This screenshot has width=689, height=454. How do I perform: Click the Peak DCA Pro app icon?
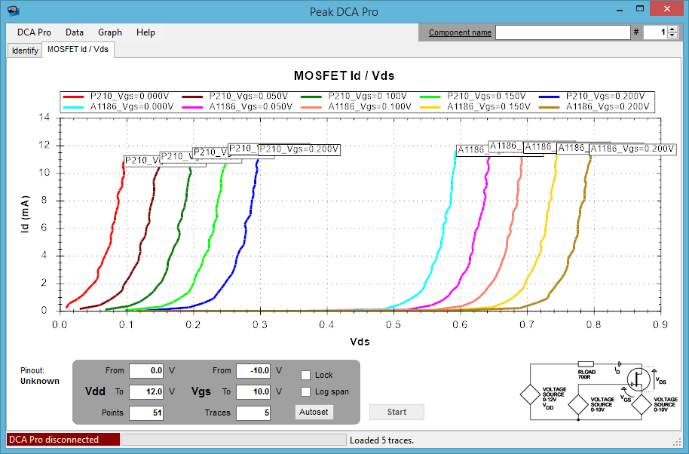tap(14, 11)
